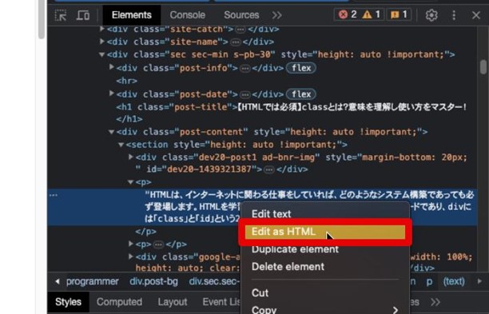Click div.sec.sec- breadcrumb
Image resolution: width=489 pixels, height=314 pixels.
[x=215, y=281]
